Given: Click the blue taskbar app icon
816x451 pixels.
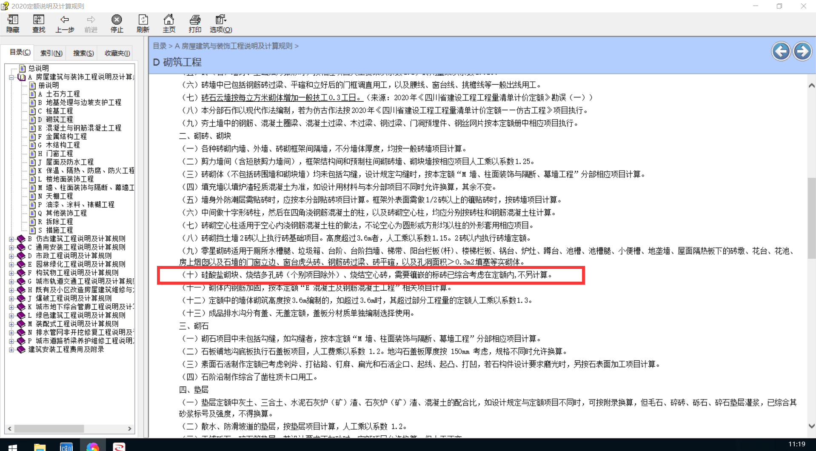Looking at the screenshot, I should click(x=66, y=447).
